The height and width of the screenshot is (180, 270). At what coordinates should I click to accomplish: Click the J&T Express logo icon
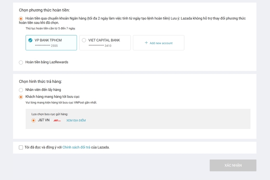[57, 121]
